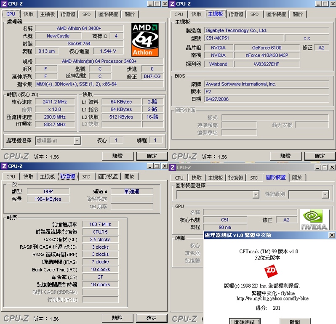Open 圖形裝置 tab in the memory window
The image size is (336, 324).
pyautogui.click(x=108, y=177)
